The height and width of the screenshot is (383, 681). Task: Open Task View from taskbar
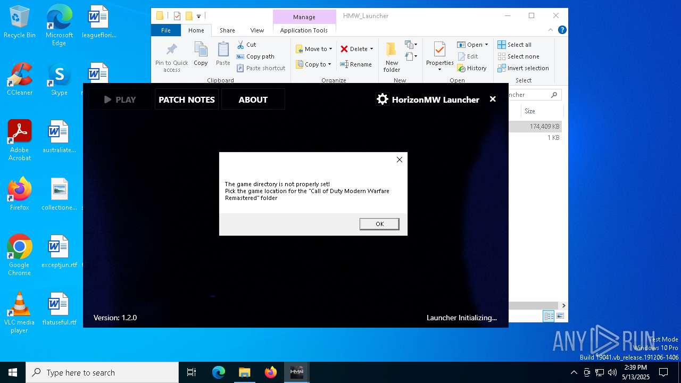(192, 372)
